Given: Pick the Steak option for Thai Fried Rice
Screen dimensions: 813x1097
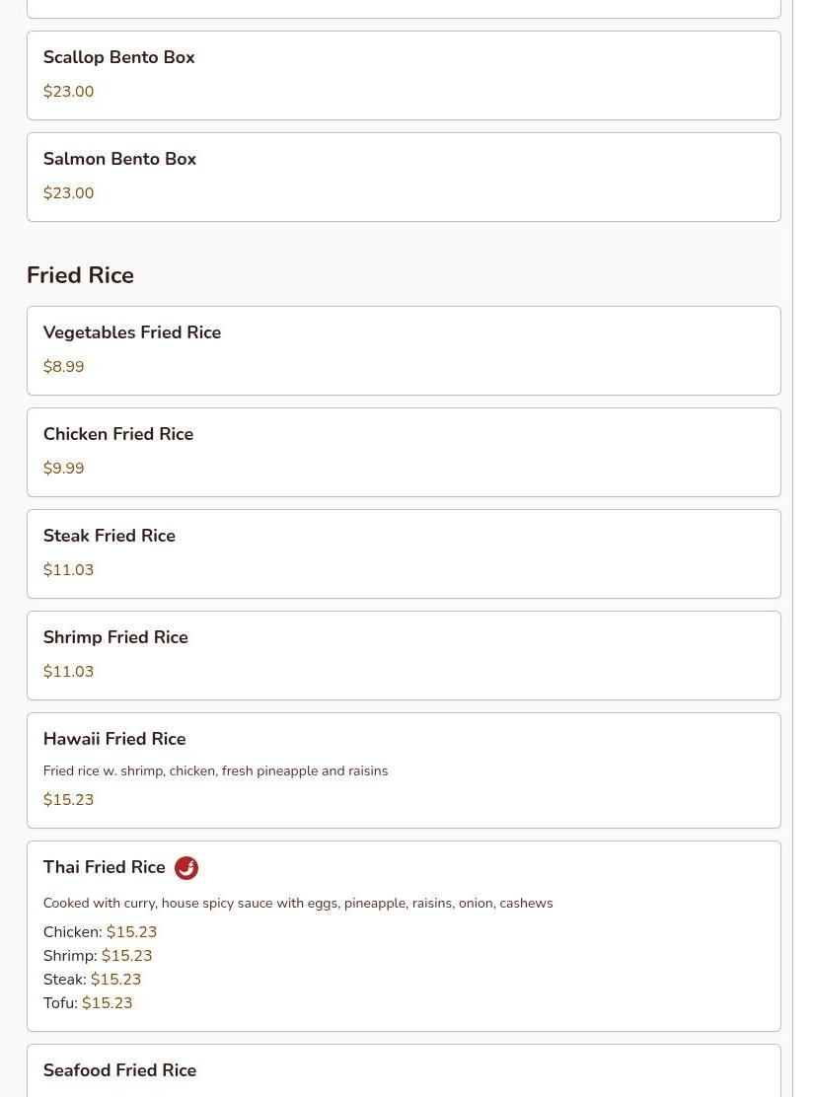Looking at the screenshot, I should point(92,980).
